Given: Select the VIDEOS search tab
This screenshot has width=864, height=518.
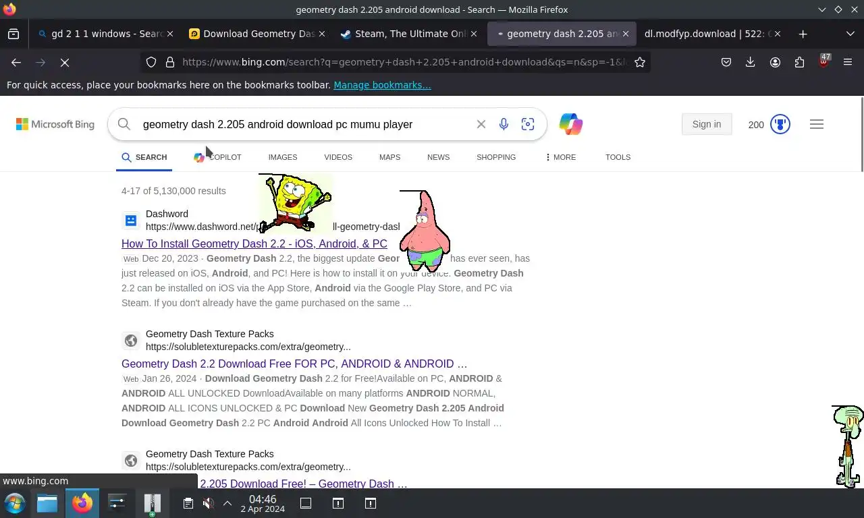Looking at the screenshot, I should coord(338,157).
